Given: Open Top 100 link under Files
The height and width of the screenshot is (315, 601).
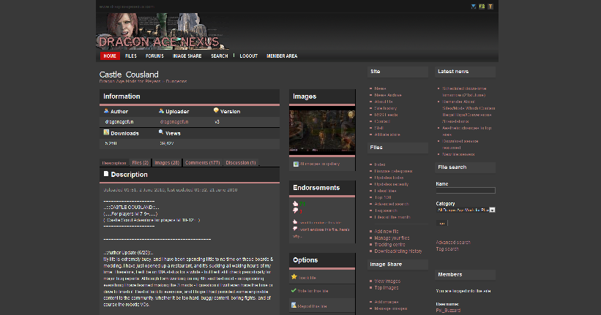Looking at the screenshot, I should click(383, 197).
